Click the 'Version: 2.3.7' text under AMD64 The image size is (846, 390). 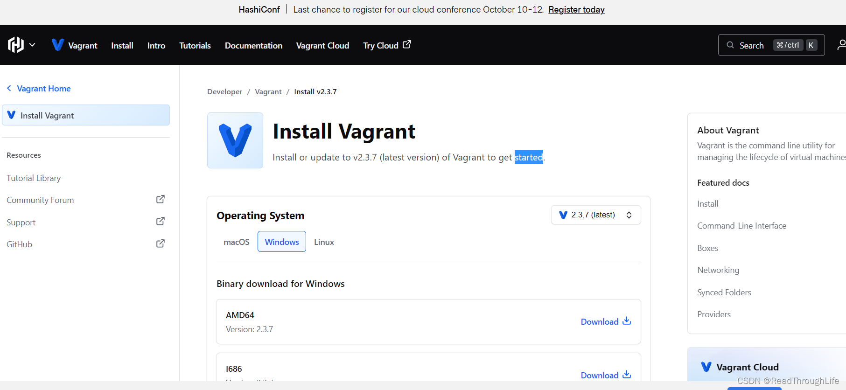[x=250, y=329]
